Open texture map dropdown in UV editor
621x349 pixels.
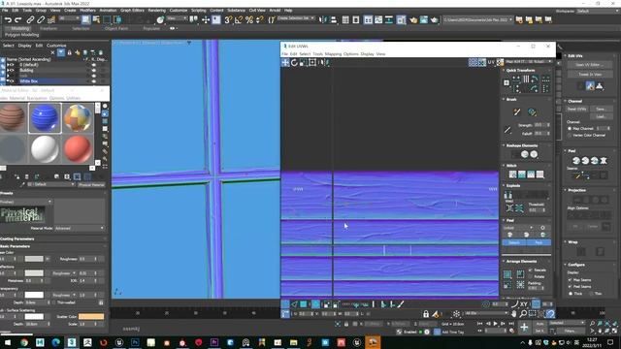point(529,62)
